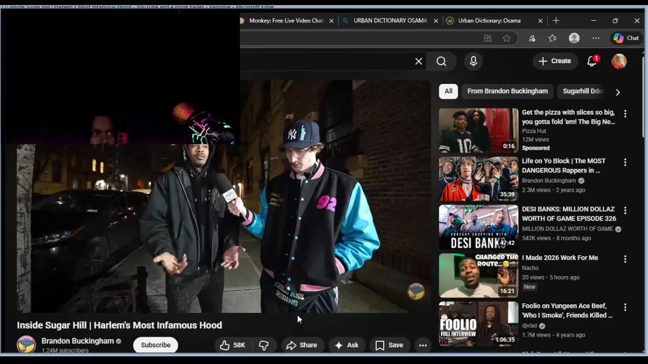The height and width of the screenshot is (364, 648).
Task: Open YouTube notifications bell
Action: click(592, 61)
